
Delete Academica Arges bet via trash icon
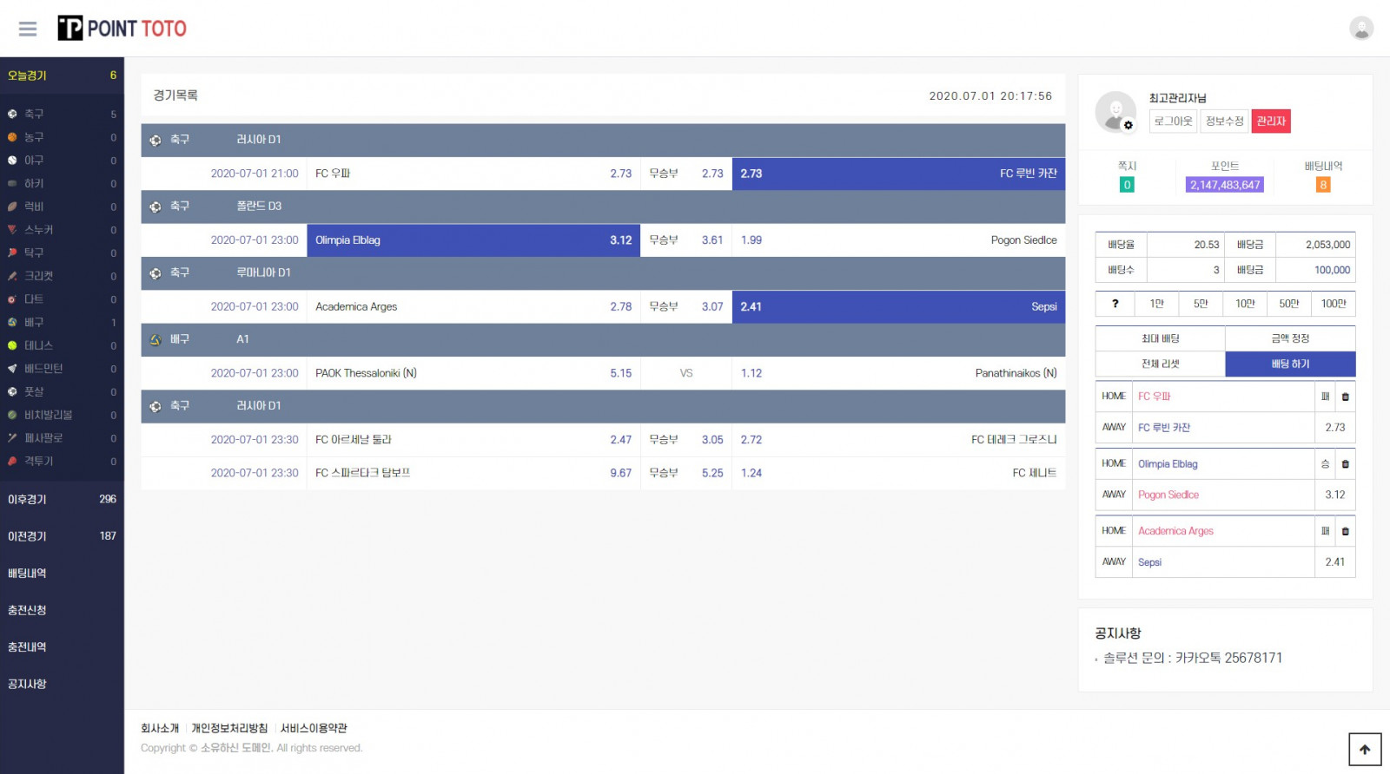click(x=1345, y=531)
